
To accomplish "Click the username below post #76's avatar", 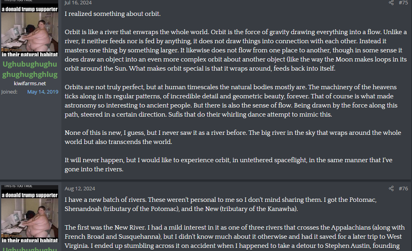I will pyautogui.click(x=30, y=249).
